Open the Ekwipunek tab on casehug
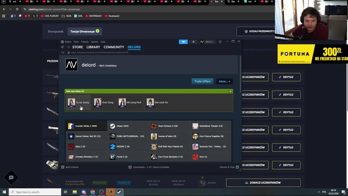Viewport: 348px width, 196px height. [x=56, y=31]
